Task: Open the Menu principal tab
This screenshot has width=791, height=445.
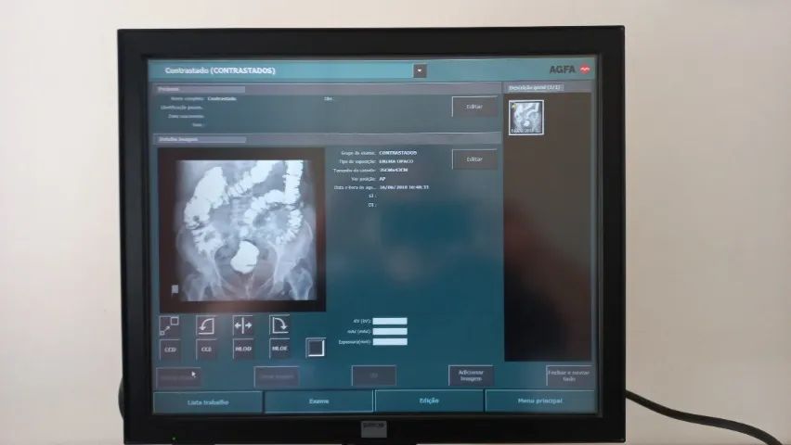Action: click(539, 400)
